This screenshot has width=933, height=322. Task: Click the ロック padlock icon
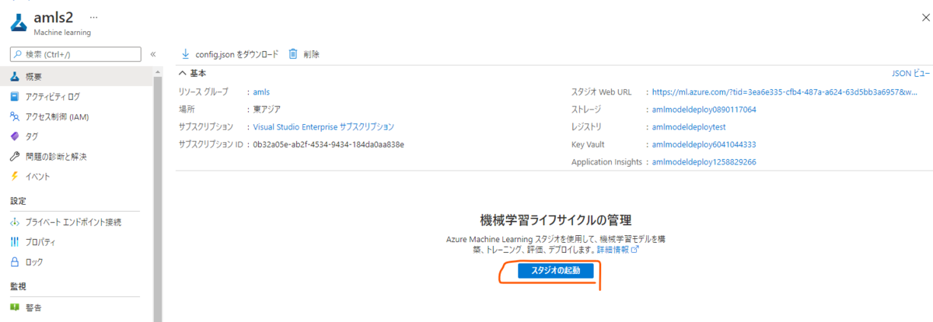(x=15, y=262)
